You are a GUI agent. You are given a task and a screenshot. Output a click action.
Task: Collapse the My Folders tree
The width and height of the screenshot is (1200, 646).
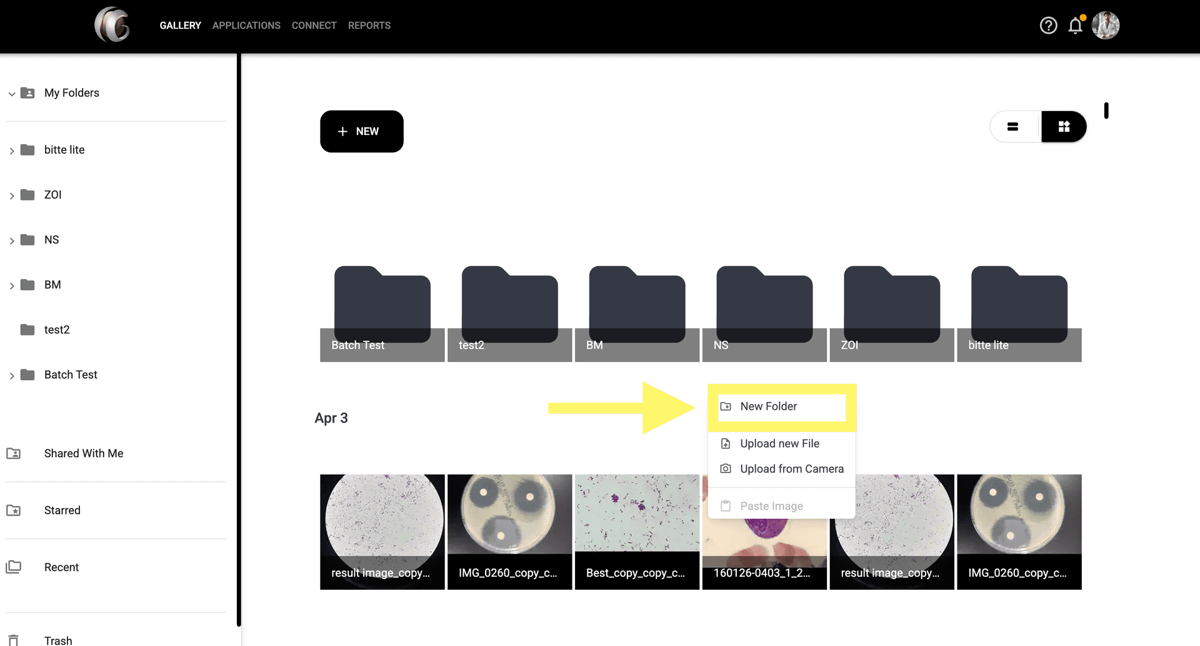12,94
